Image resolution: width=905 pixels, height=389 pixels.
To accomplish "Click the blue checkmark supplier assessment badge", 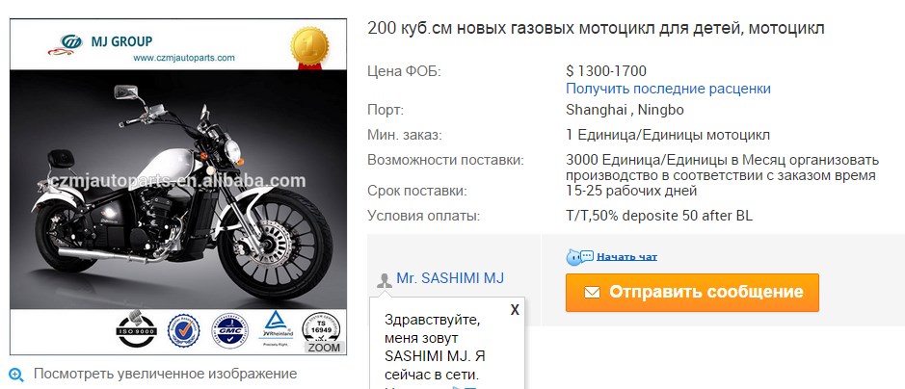I will tap(183, 331).
